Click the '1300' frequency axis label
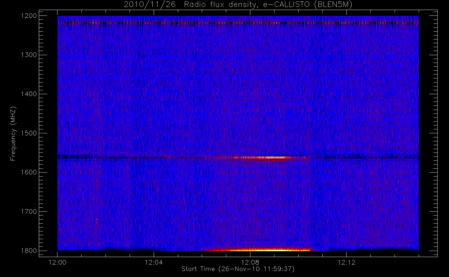The height and width of the screenshot is (277, 449). tap(29, 55)
